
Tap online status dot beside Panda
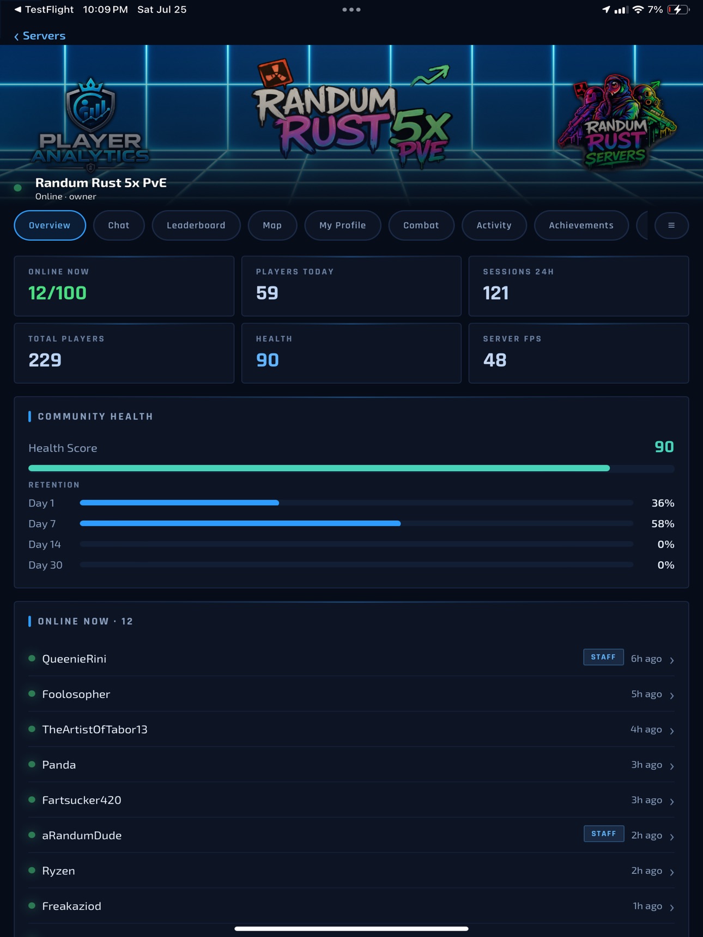point(32,764)
